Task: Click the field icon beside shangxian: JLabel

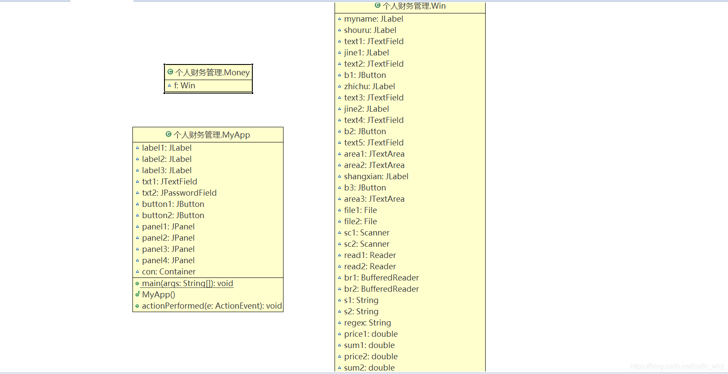Action: point(339,177)
